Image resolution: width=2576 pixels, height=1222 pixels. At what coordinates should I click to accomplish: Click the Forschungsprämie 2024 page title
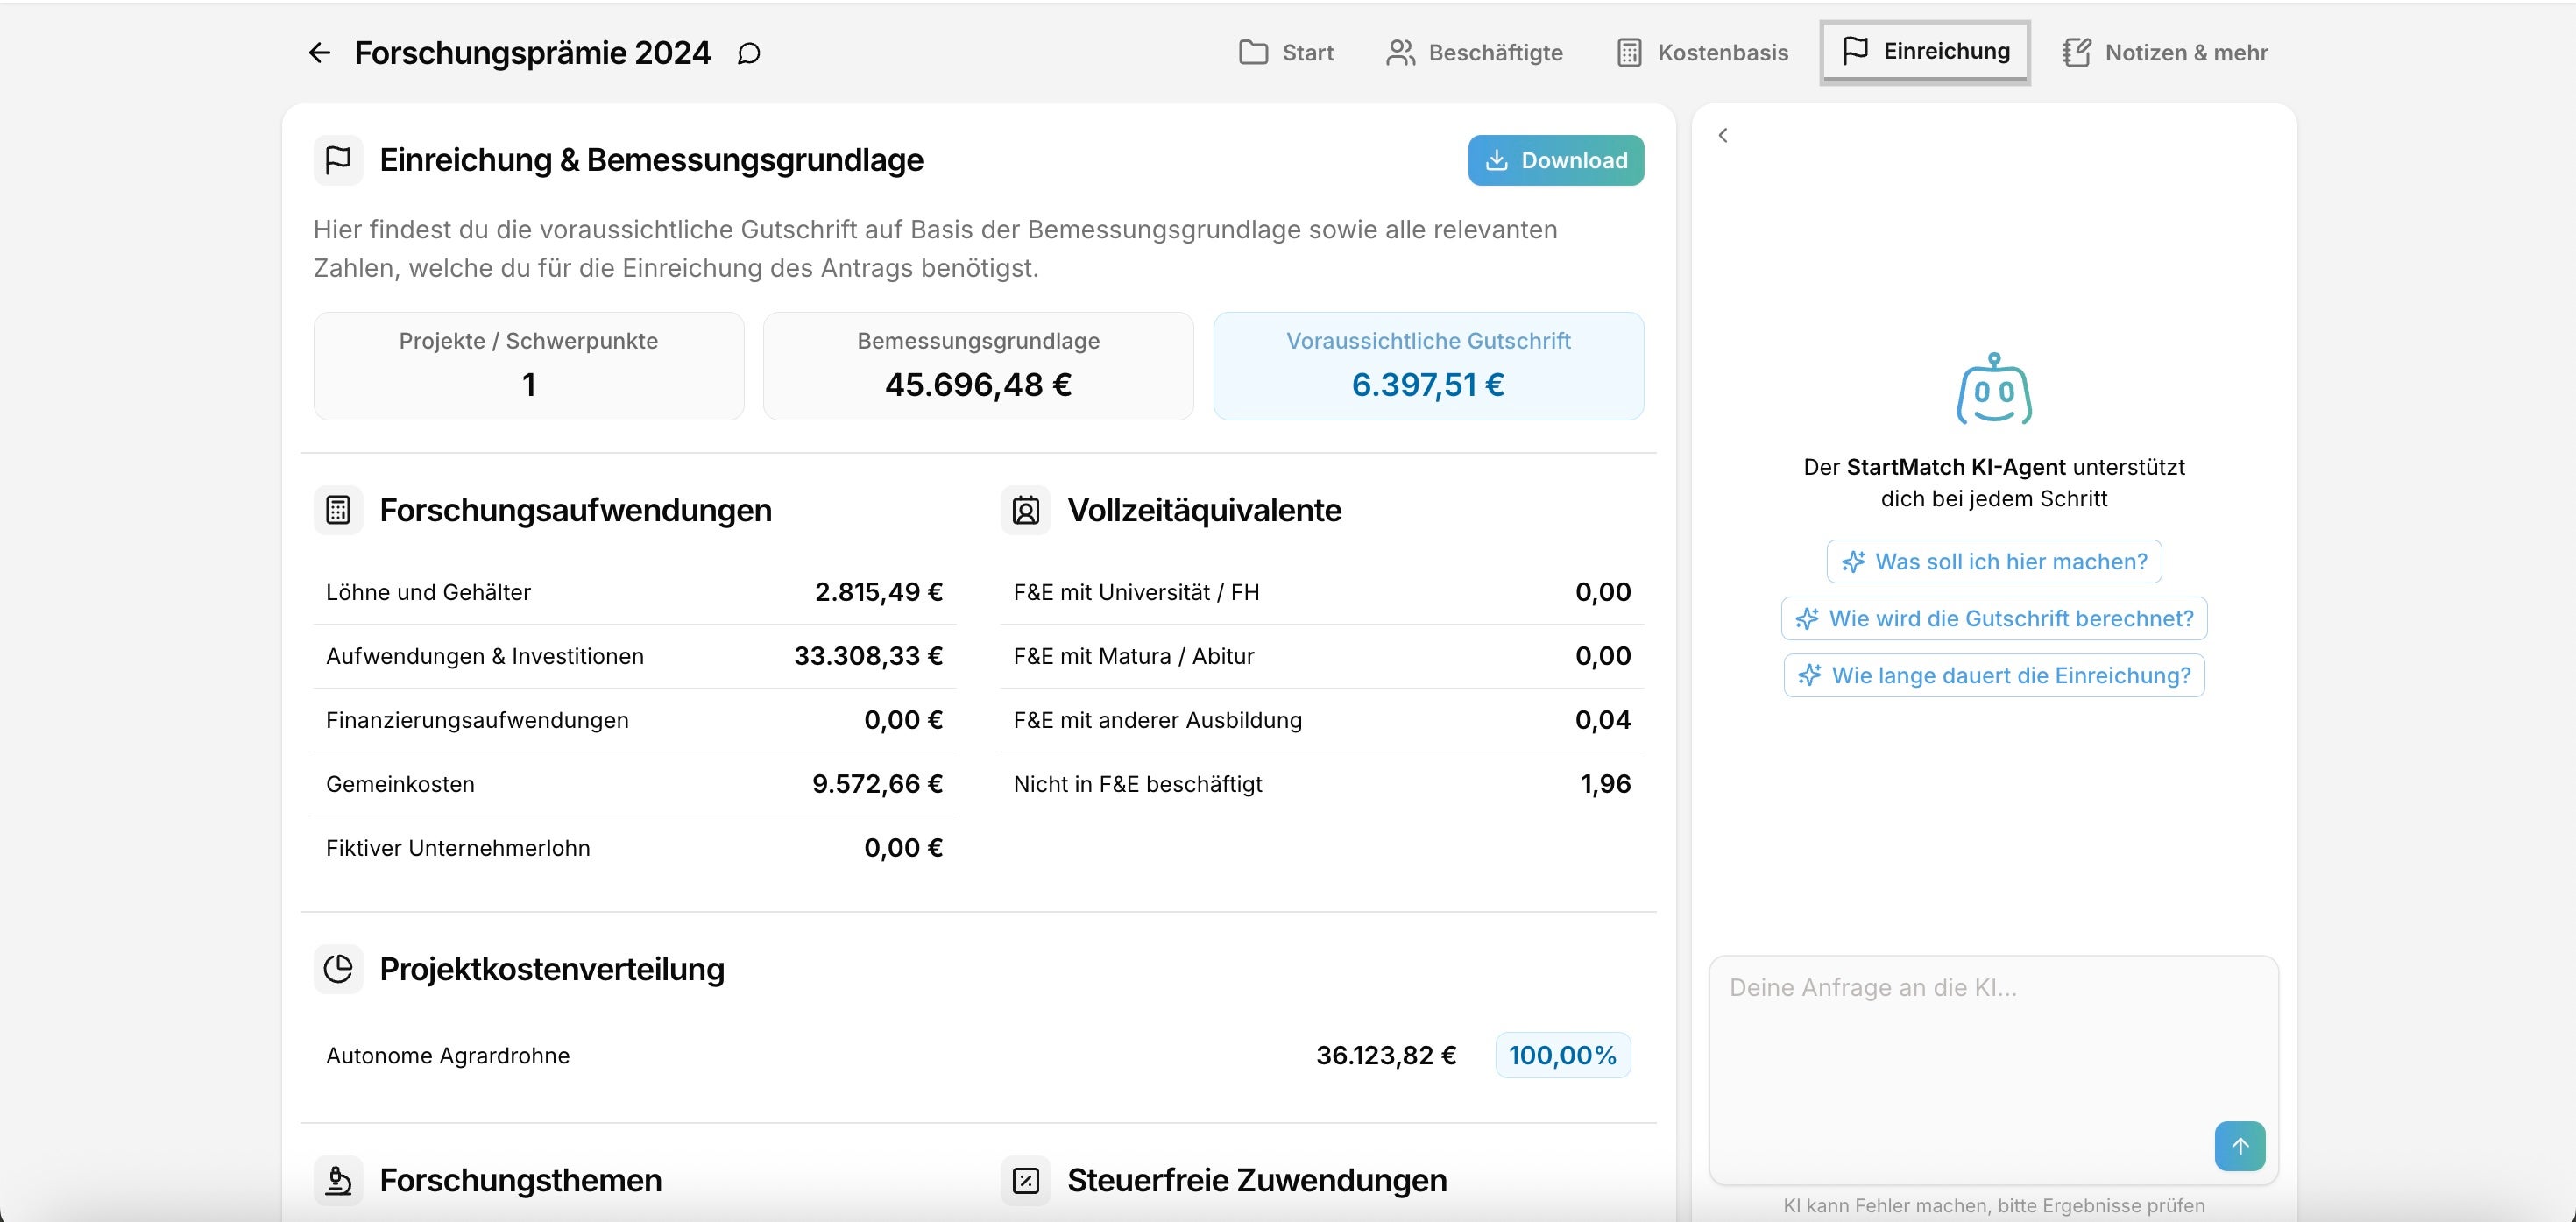533,53
